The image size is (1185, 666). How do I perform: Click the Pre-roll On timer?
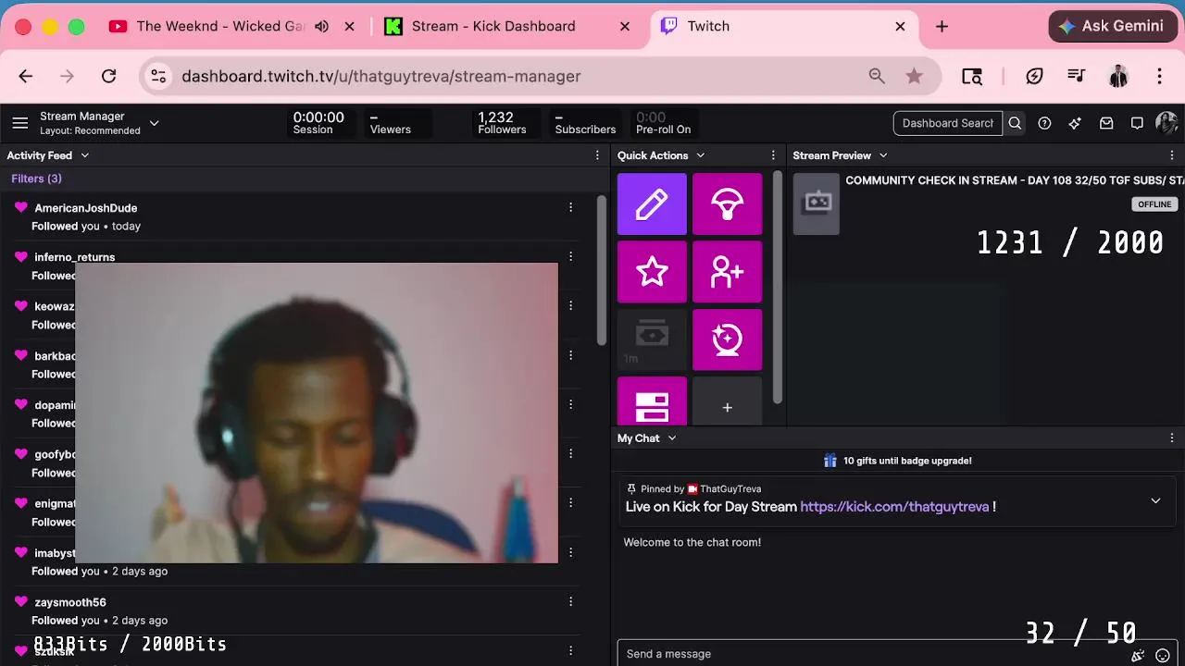(663, 123)
